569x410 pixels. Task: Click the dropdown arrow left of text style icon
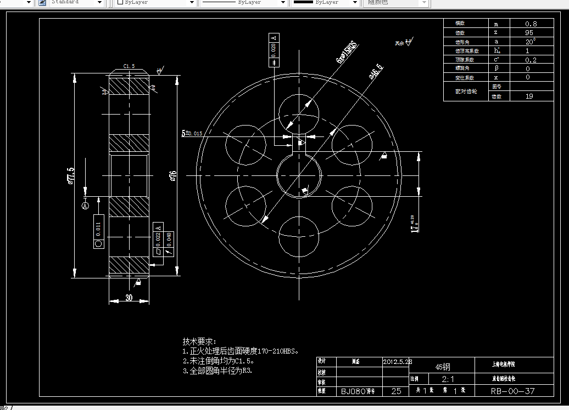tap(29, 3)
